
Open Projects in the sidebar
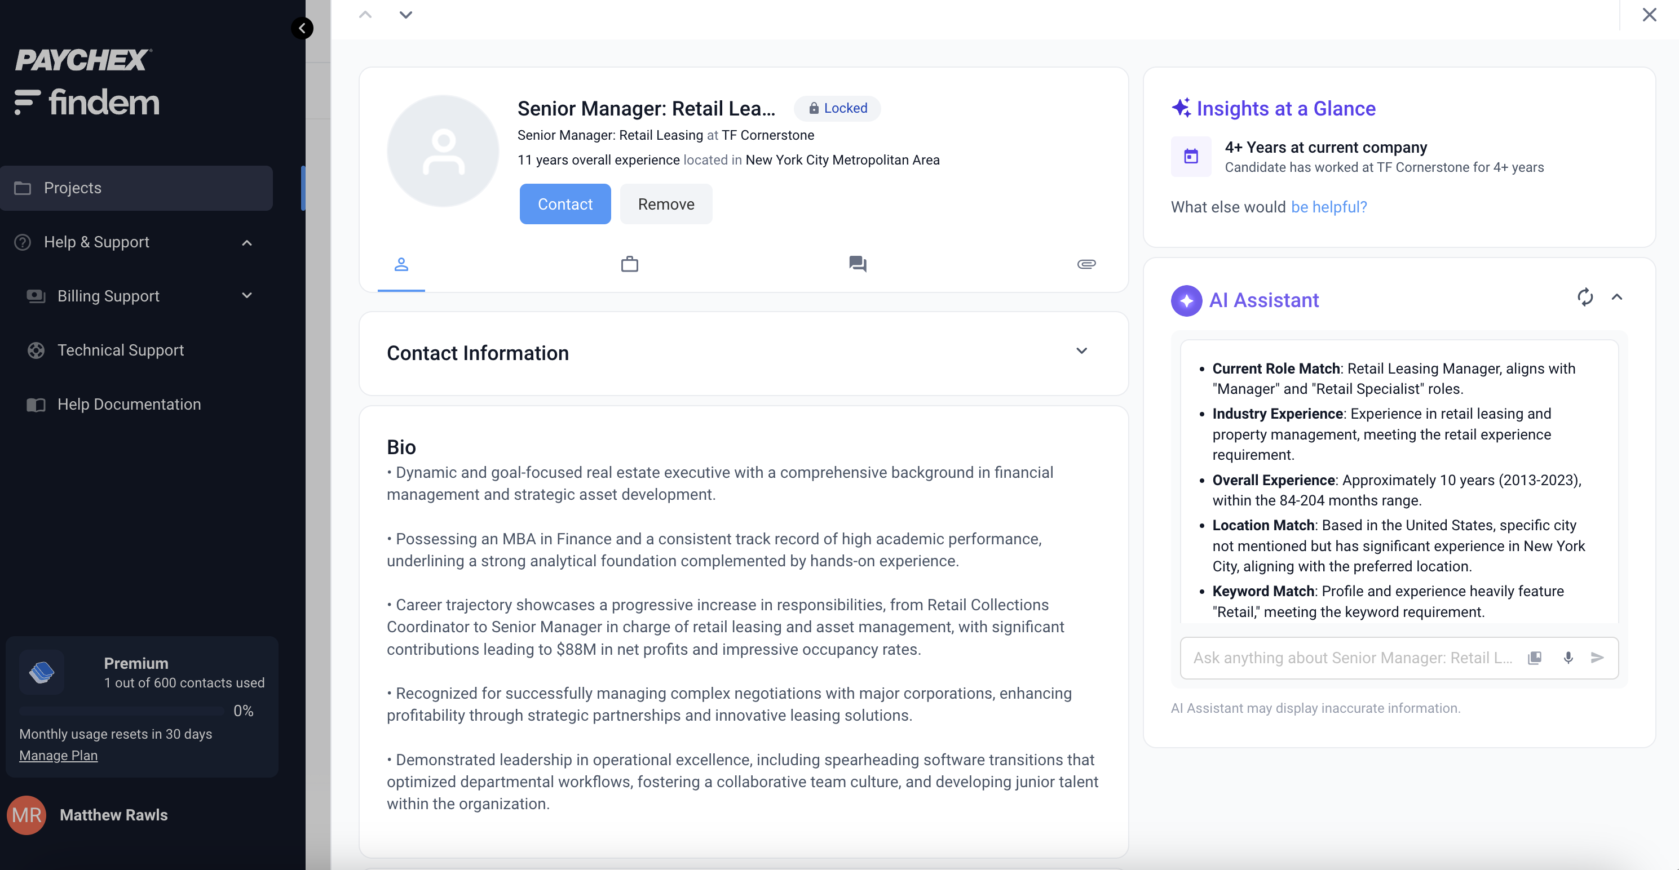point(72,188)
